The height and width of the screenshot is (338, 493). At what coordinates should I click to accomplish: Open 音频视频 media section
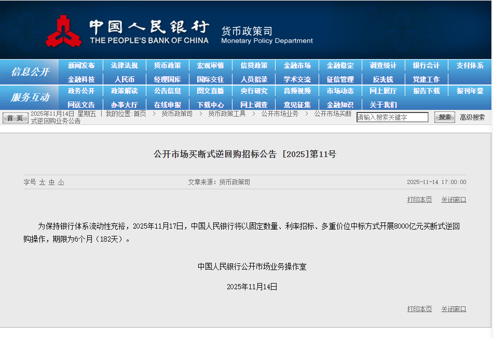click(x=297, y=91)
